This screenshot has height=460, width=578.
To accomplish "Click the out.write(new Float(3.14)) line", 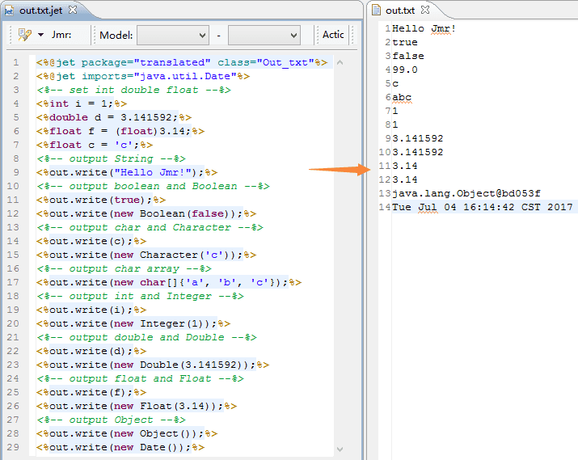I will click(x=137, y=406).
